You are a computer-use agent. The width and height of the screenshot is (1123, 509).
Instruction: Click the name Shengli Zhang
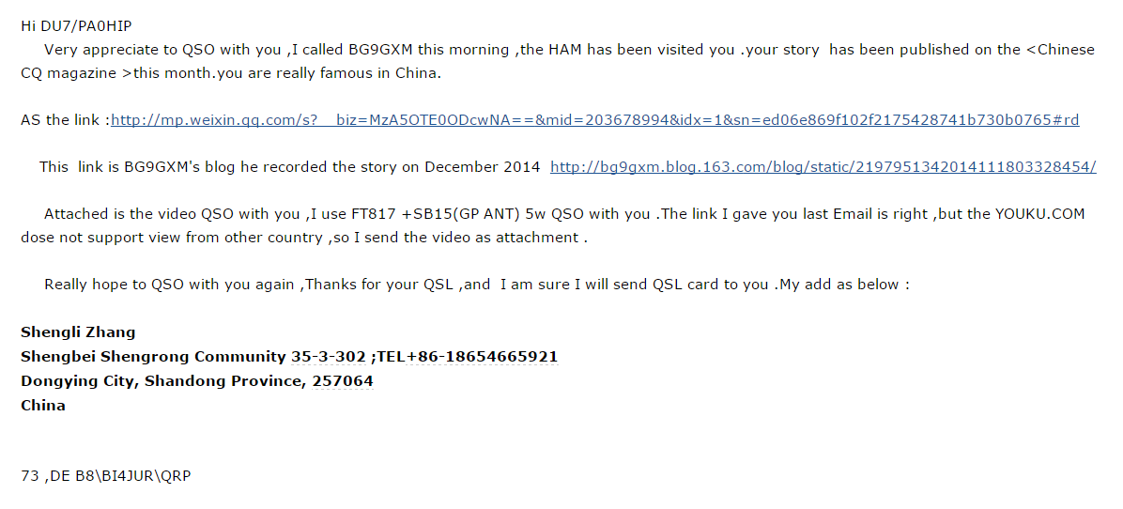78,332
